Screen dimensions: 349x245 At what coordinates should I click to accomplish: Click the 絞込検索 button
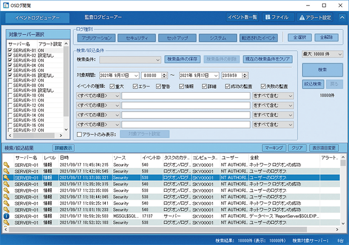click(313, 84)
